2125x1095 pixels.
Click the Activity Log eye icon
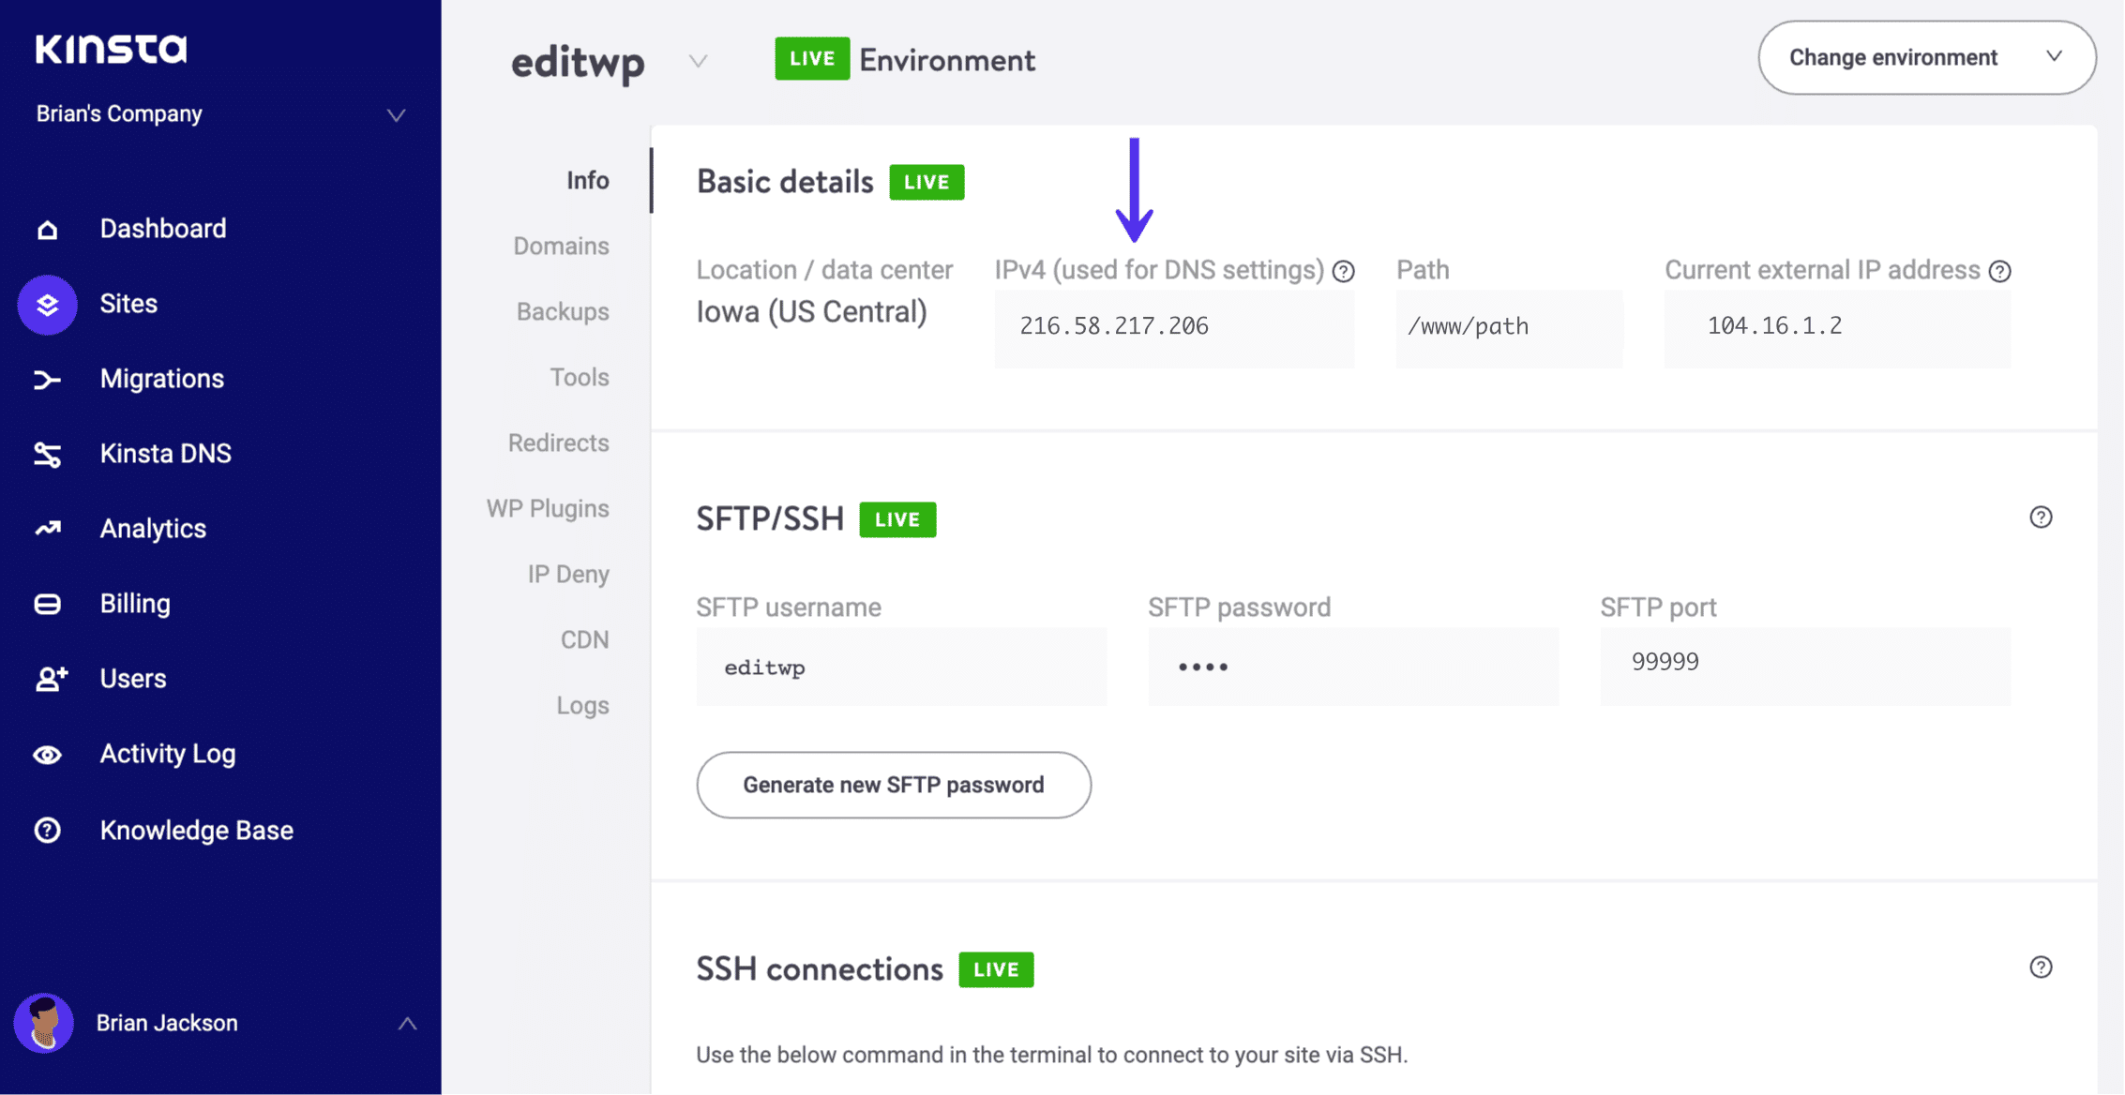[47, 755]
